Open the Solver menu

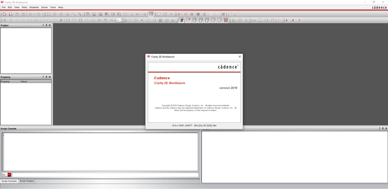pyautogui.click(x=45, y=7)
